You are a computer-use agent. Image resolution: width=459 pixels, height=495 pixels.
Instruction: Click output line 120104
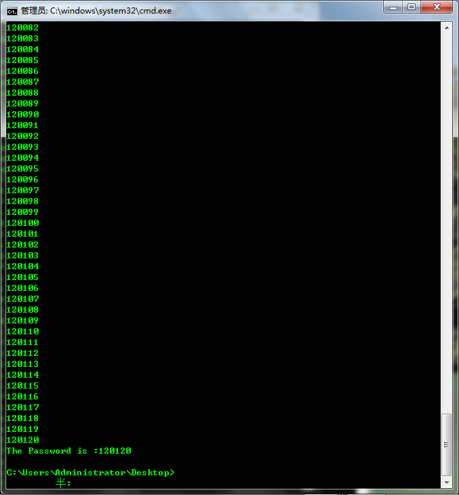pos(22,266)
